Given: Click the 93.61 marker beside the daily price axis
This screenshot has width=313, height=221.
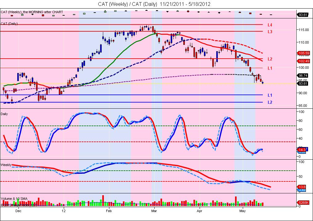Looking at the screenshot, I should click(303, 83).
